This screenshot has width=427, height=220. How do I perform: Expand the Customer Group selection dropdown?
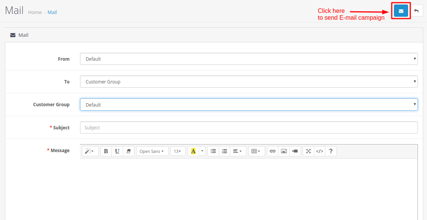tap(249, 104)
